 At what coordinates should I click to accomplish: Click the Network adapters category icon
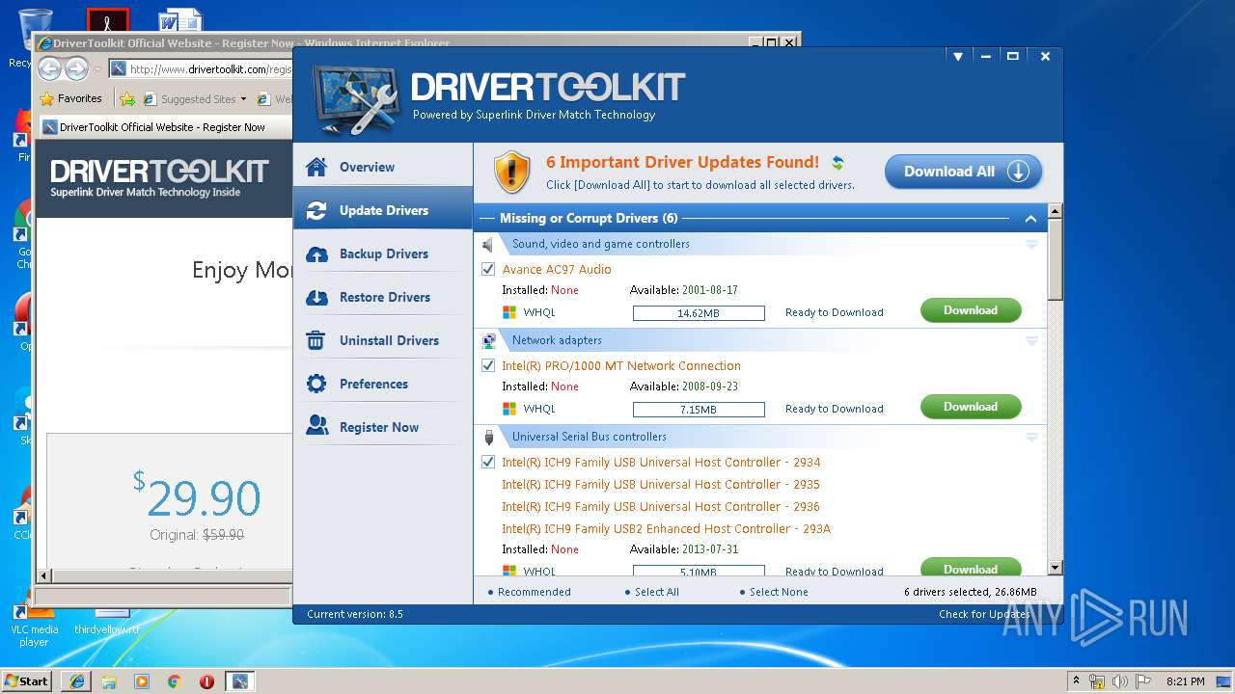[488, 340]
